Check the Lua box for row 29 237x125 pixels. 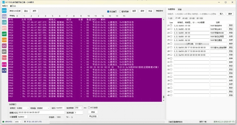(x=171, y=55)
